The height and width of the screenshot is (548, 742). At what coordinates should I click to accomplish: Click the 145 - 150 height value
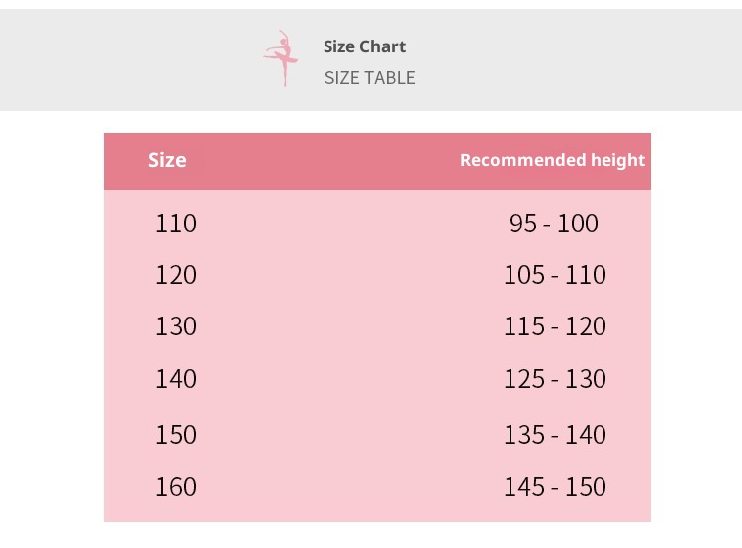(x=554, y=487)
